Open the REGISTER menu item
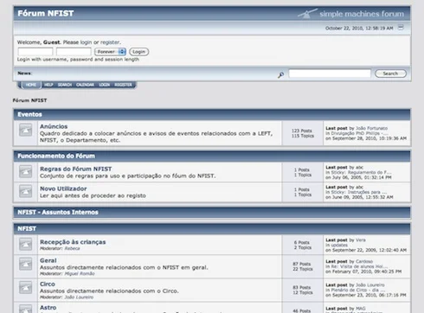 (124, 85)
